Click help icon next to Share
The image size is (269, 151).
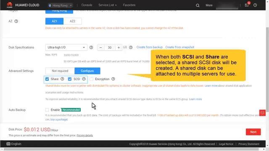[62, 79]
